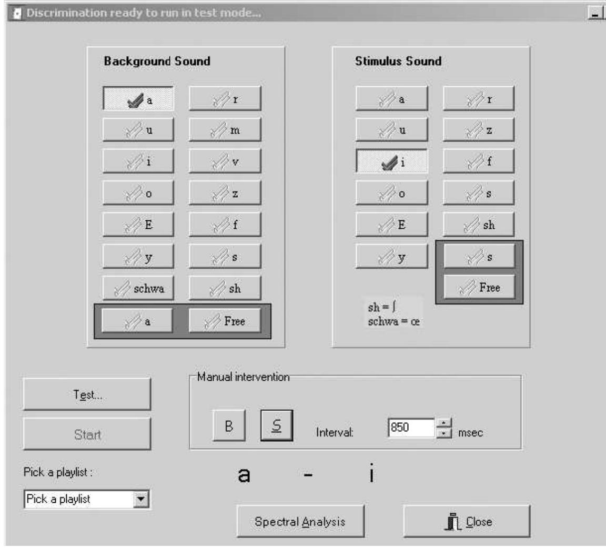Image resolution: width=606 pixels, height=548 pixels.
Task: Click the Interval value field showing 850
Action: click(x=411, y=428)
